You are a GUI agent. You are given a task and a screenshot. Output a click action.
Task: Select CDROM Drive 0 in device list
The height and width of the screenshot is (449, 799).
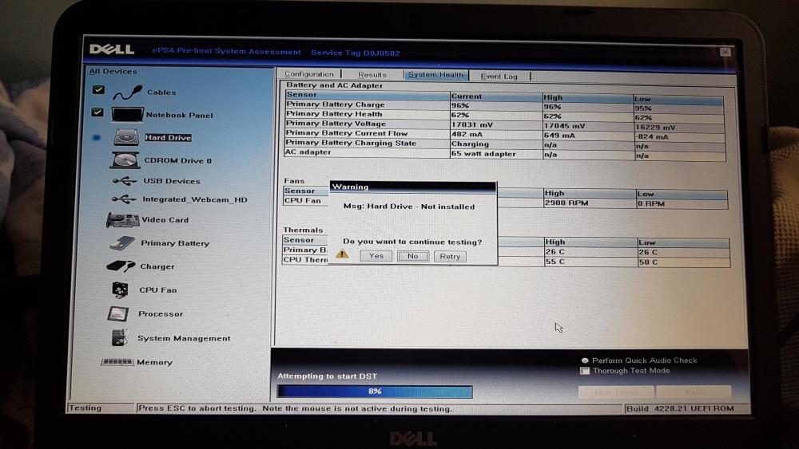(178, 160)
